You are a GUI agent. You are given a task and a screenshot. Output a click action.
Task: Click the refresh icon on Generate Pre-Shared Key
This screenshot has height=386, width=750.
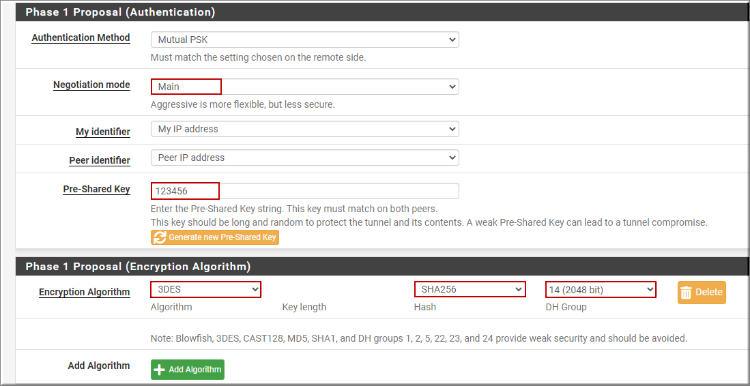pyautogui.click(x=160, y=237)
